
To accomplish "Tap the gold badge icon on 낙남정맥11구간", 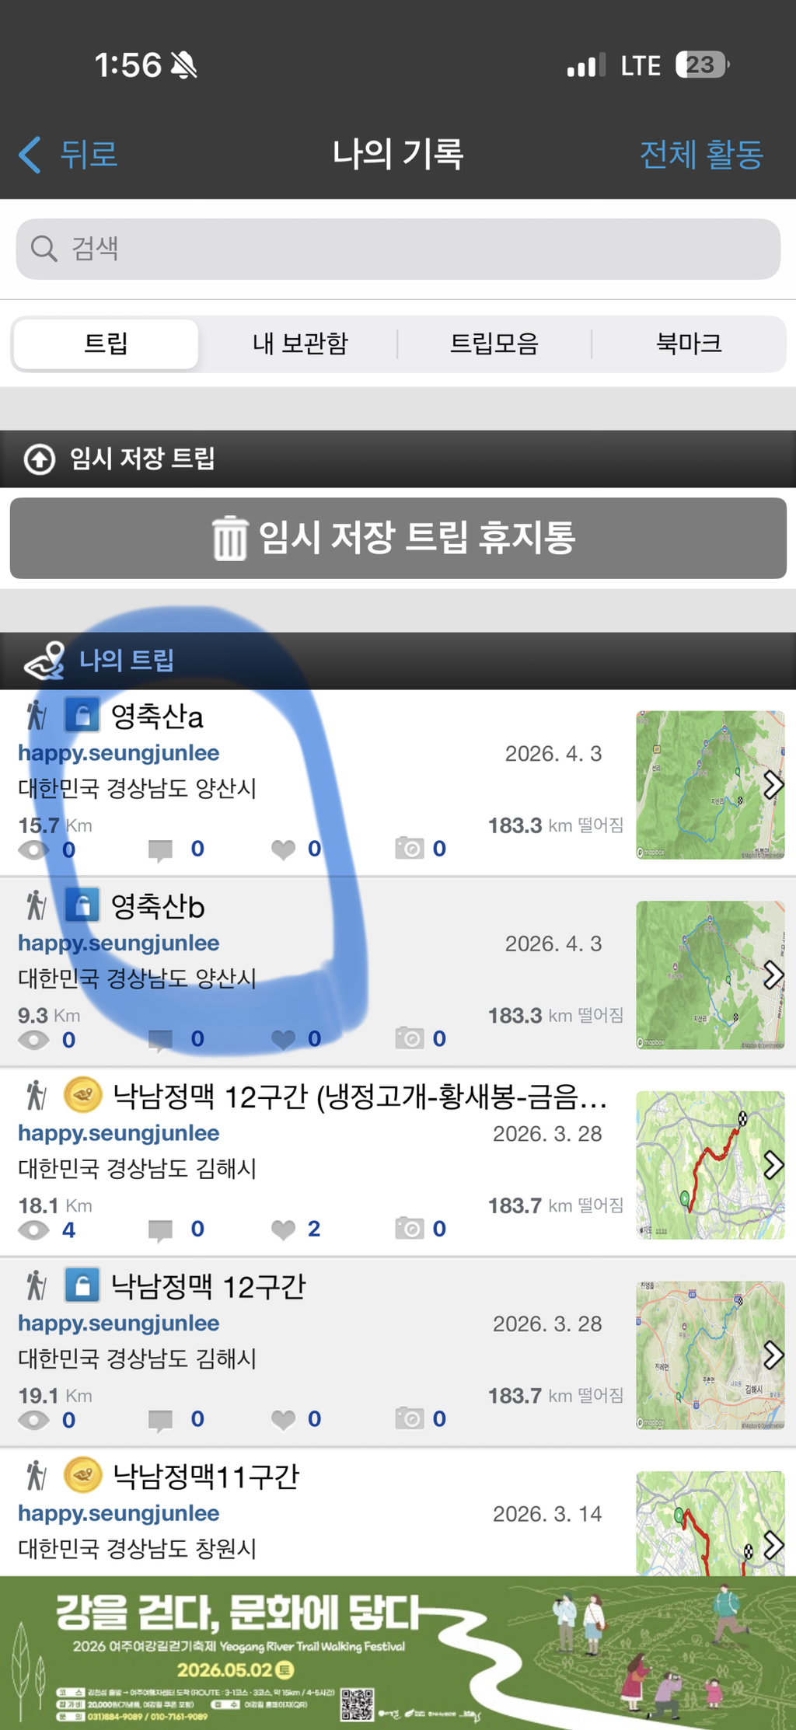I will 82,1475.
